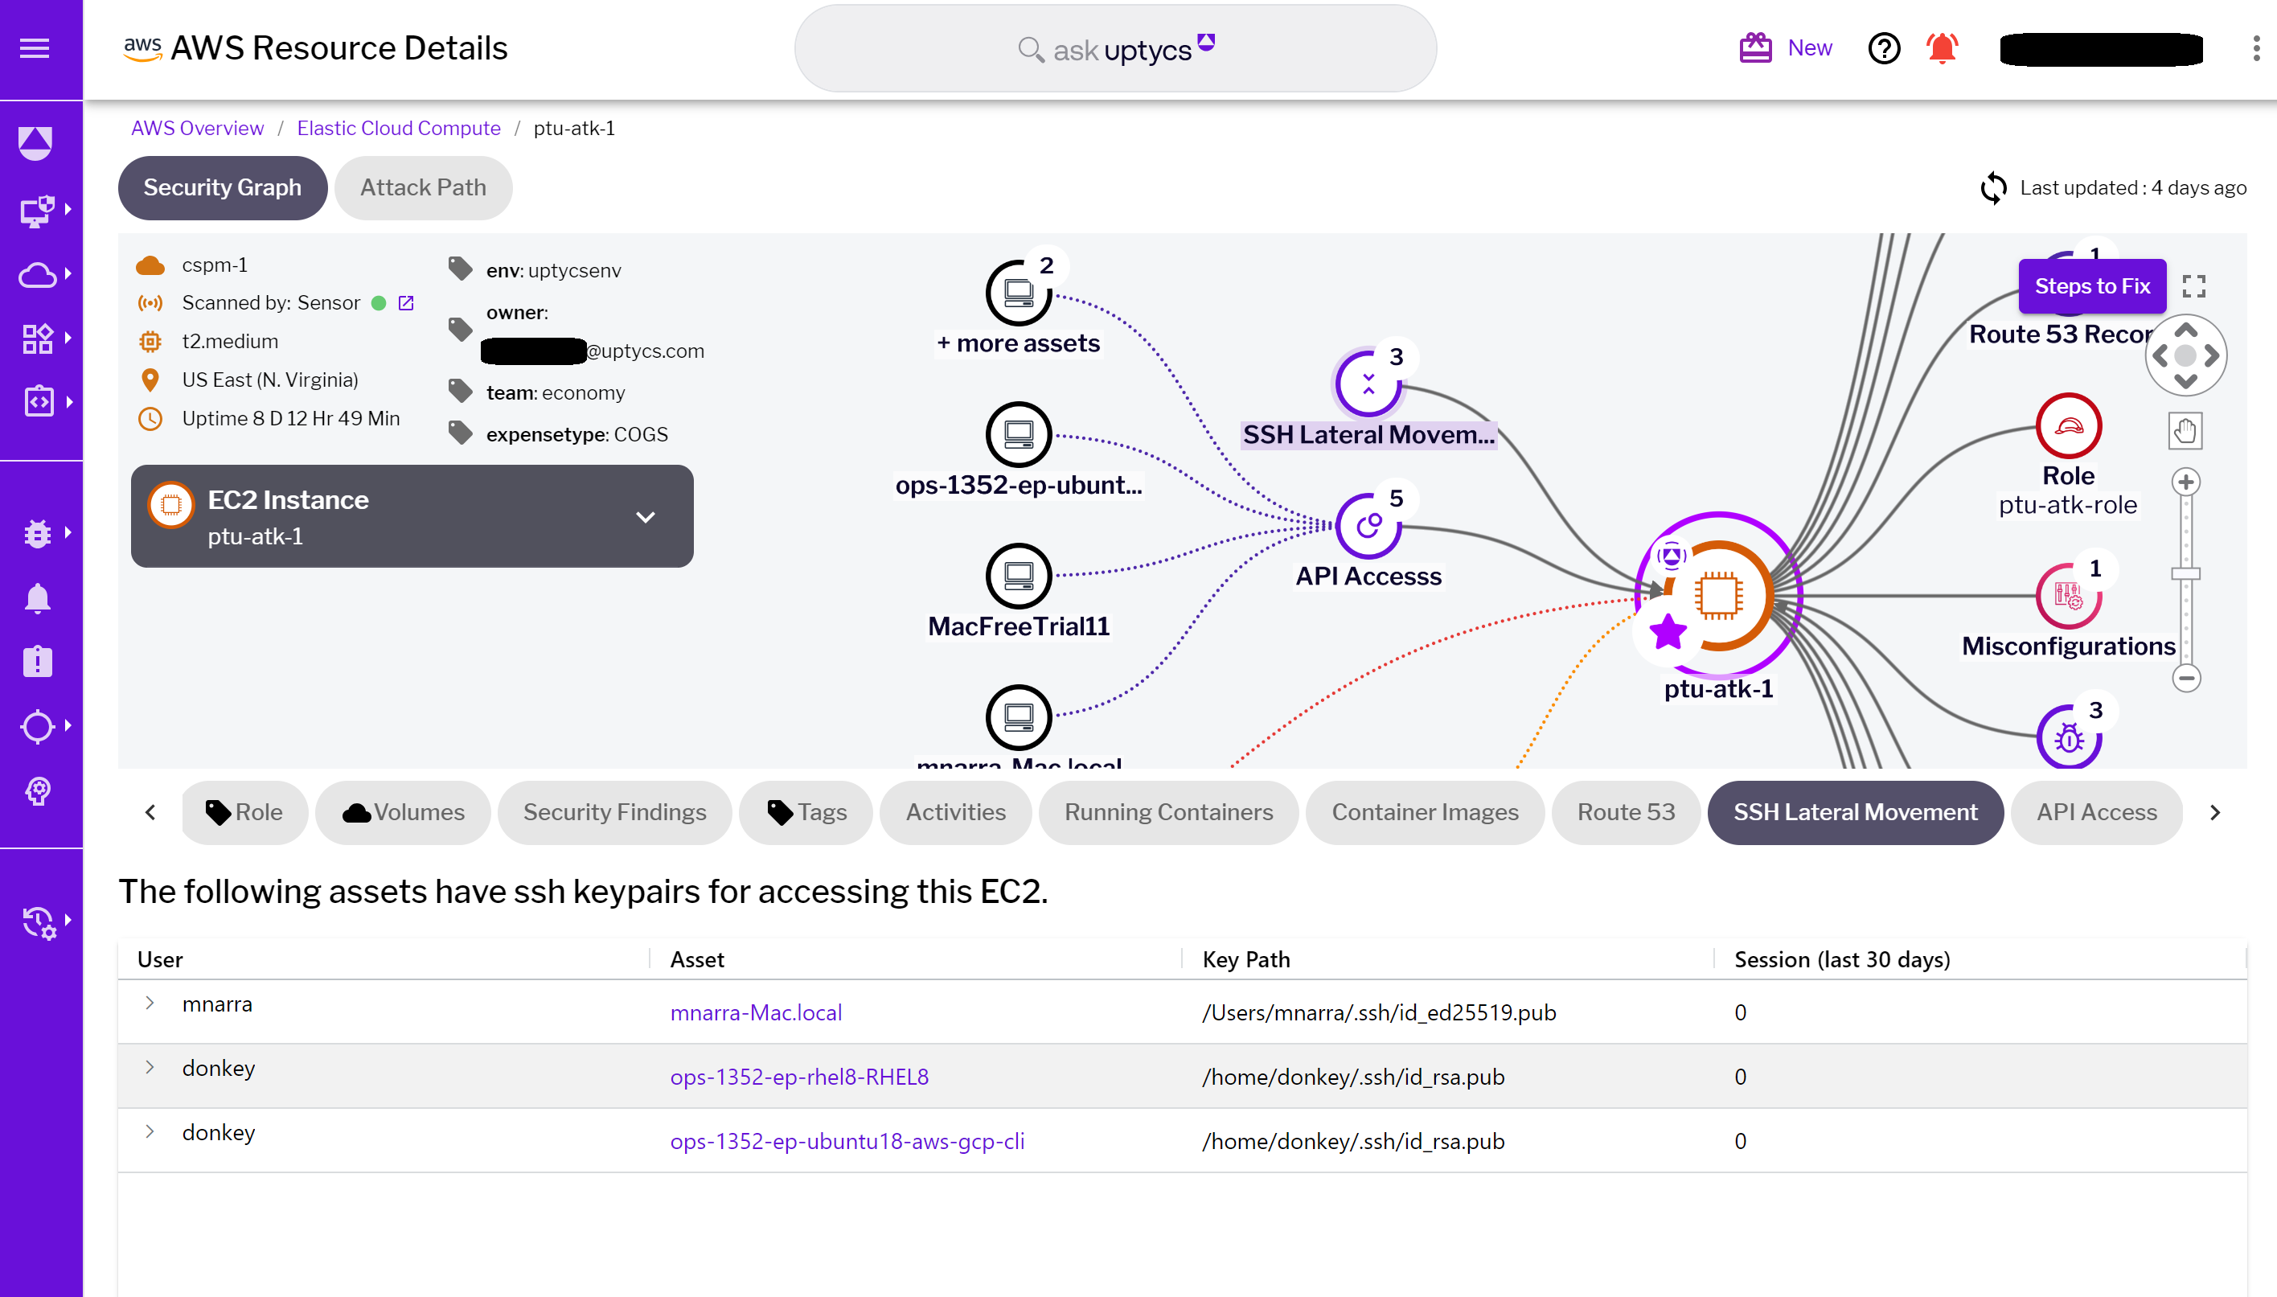Click the SSH Lateral Movement tab
Screen dimensions: 2277x1297
pos(1855,811)
